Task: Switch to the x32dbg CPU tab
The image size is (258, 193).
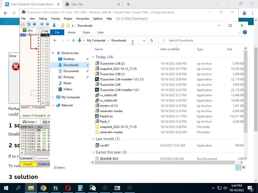Action: (x=28, y=30)
